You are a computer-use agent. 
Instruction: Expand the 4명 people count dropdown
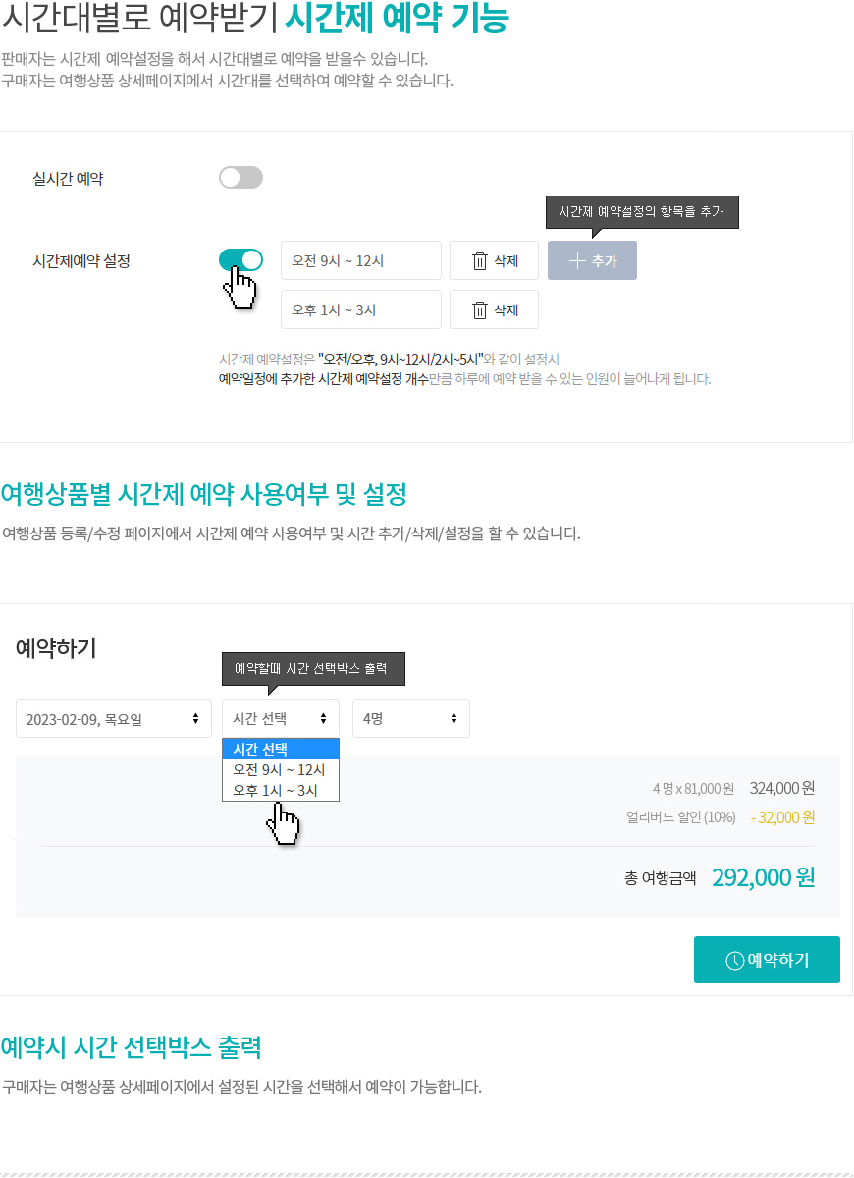click(411, 718)
